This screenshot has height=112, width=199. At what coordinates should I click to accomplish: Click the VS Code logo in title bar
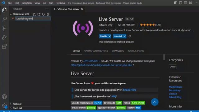coord(3,3)
